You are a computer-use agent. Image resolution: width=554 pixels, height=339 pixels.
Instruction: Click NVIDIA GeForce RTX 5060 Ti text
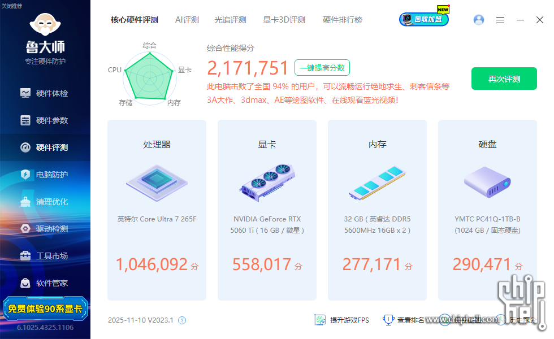click(x=267, y=225)
